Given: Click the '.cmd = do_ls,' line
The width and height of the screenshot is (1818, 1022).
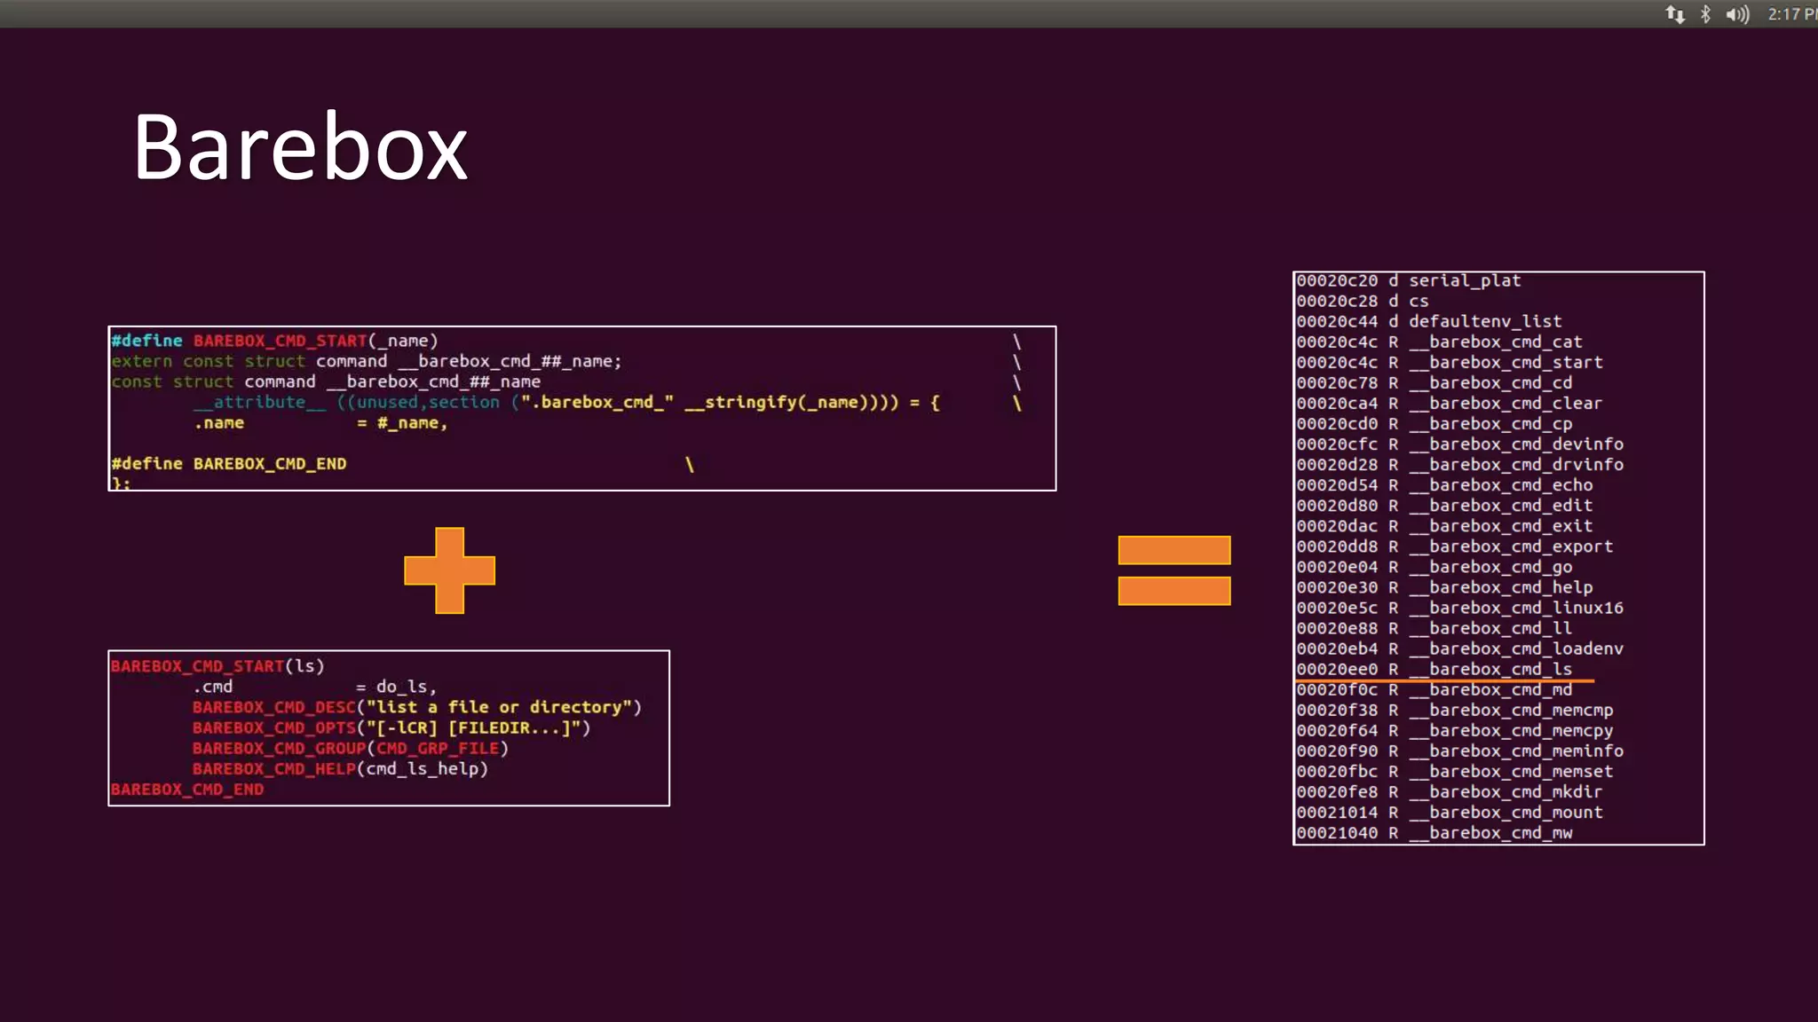Looking at the screenshot, I should pos(314,687).
